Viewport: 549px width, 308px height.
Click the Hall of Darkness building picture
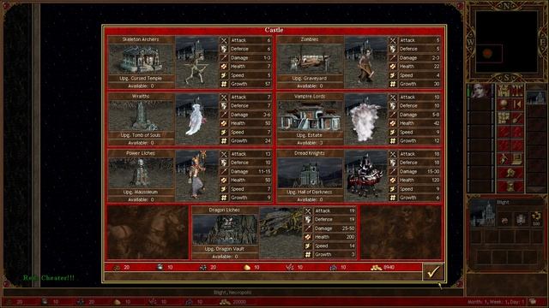click(x=310, y=173)
